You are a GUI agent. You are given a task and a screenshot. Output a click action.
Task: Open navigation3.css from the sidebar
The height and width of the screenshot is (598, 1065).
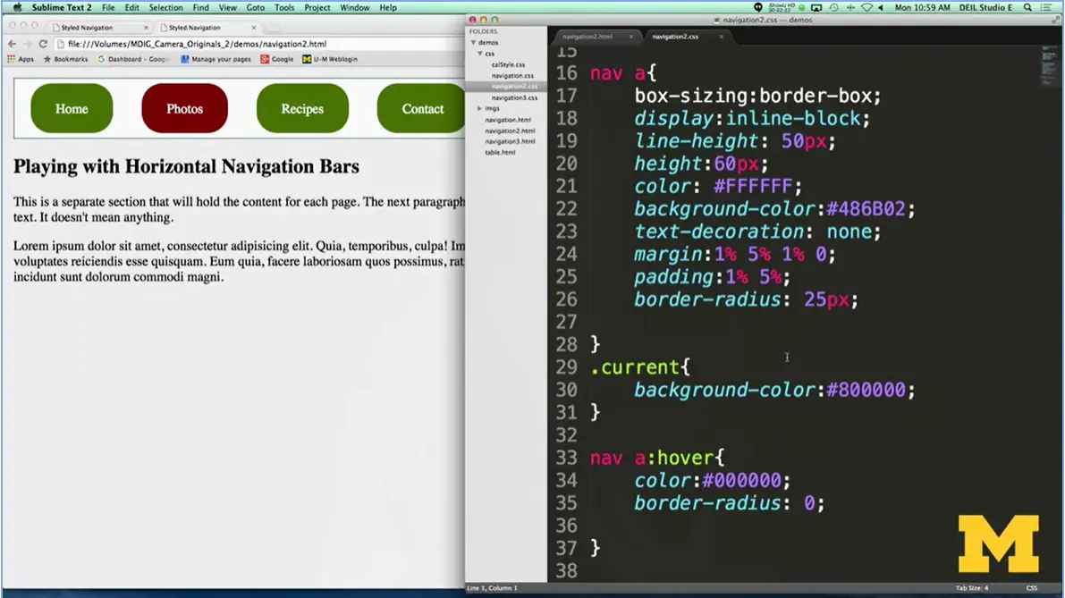513,97
